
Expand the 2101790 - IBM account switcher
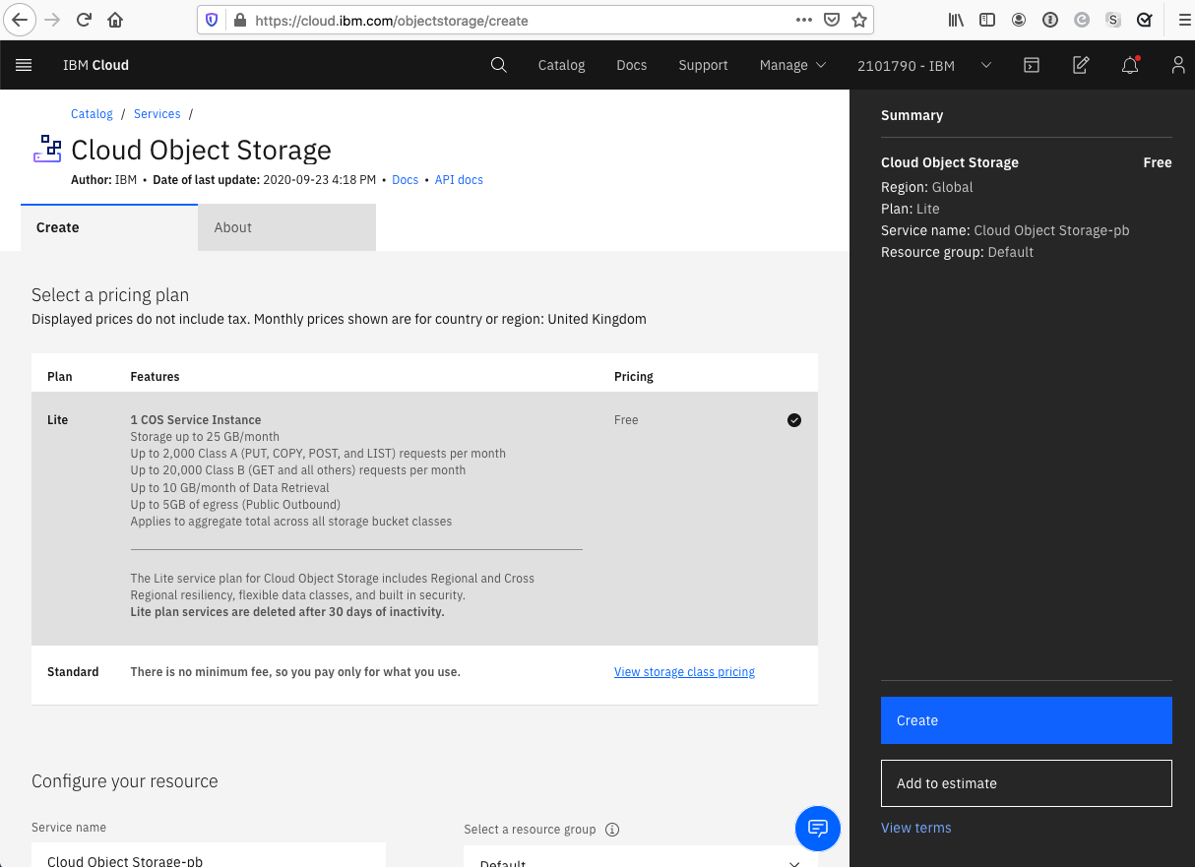click(924, 65)
